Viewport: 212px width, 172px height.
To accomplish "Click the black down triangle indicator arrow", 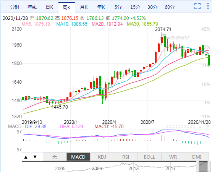I will (x=35, y=157).
